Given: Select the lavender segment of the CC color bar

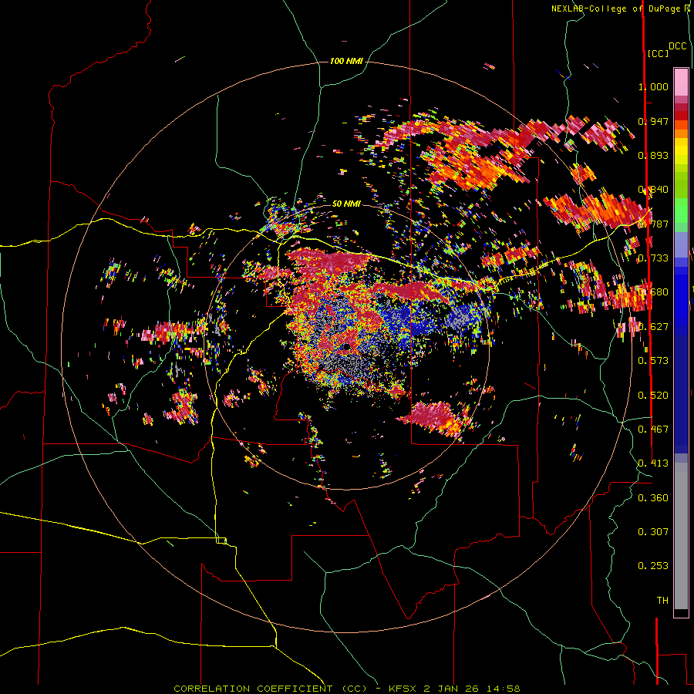Looking at the screenshot, I should [x=681, y=244].
